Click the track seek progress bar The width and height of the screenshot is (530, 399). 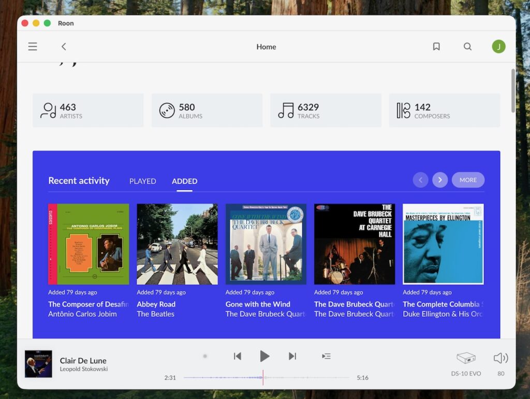click(265, 378)
